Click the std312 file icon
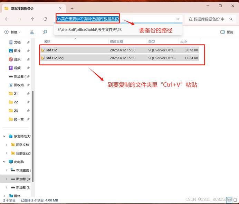Viewport: 239px width, 204px height. (43, 50)
